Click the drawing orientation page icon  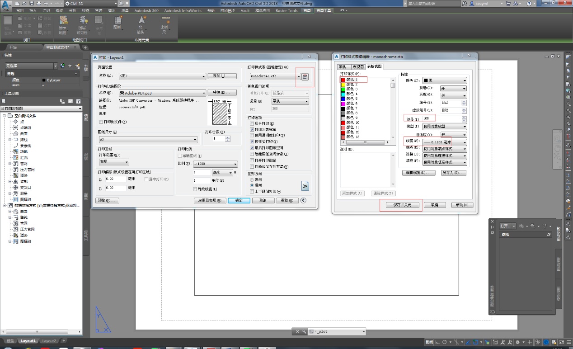coord(305,185)
